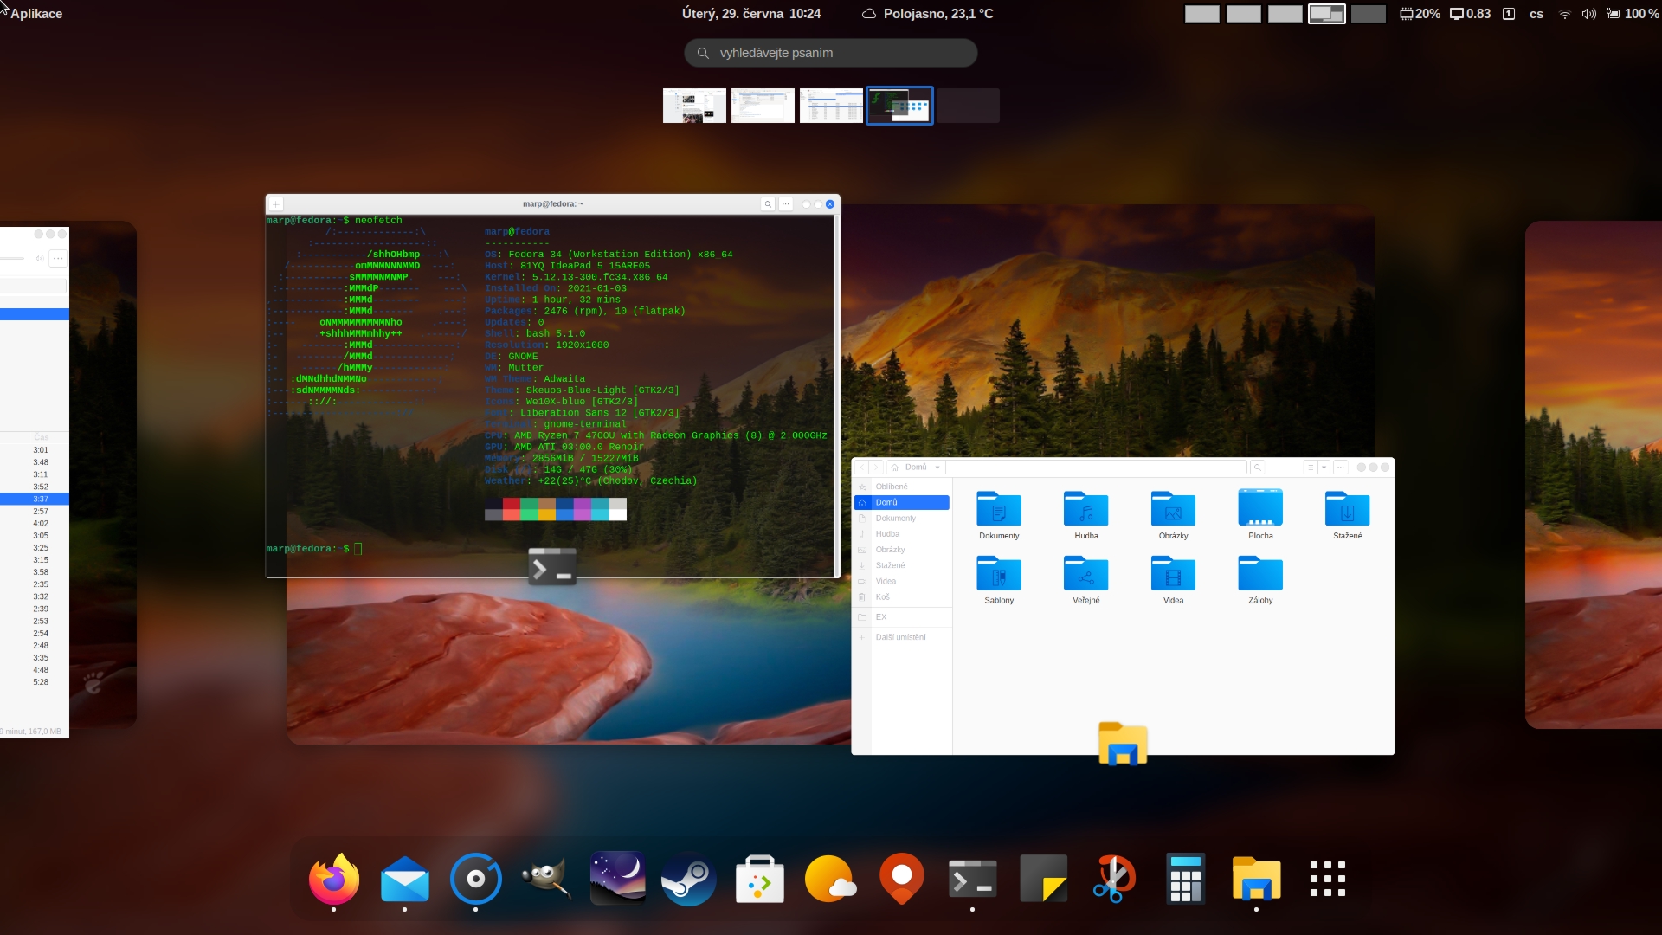Toggle list view button in Files
The height and width of the screenshot is (935, 1662).
click(1311, 467)
